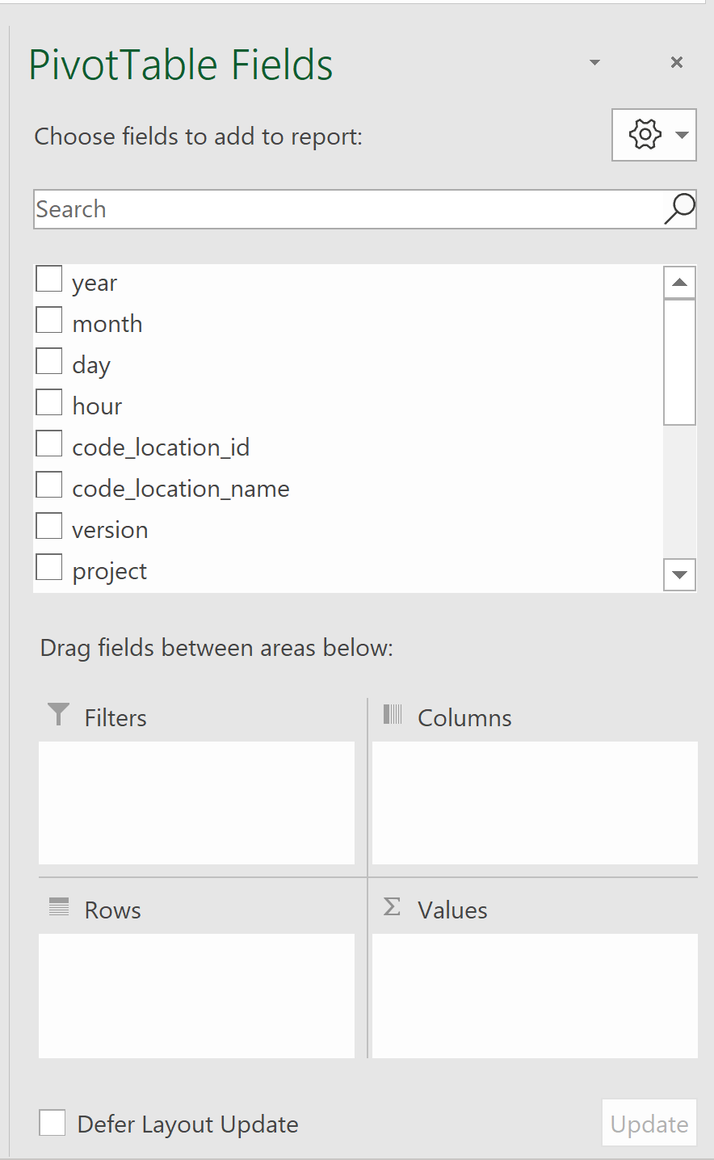Viewport: 714px width, 1160px height.
Task: Expand the Tools layout dropdown arrow
Action: click(x=682, y=135)
